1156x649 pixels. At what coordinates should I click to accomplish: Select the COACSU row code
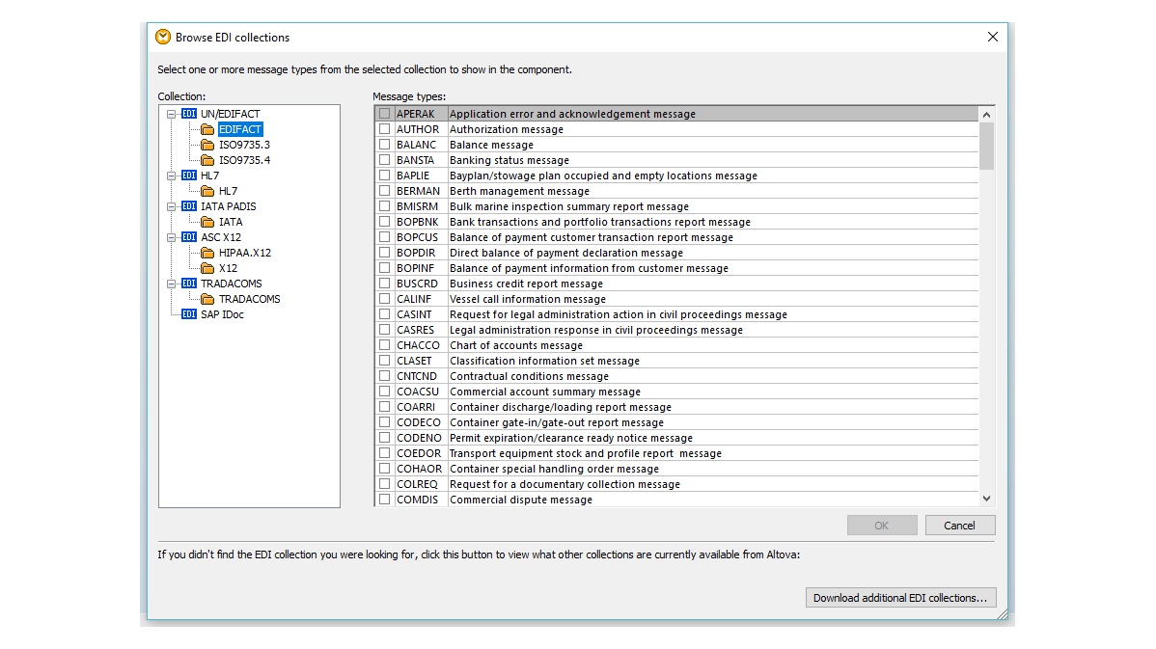[418, 392]
